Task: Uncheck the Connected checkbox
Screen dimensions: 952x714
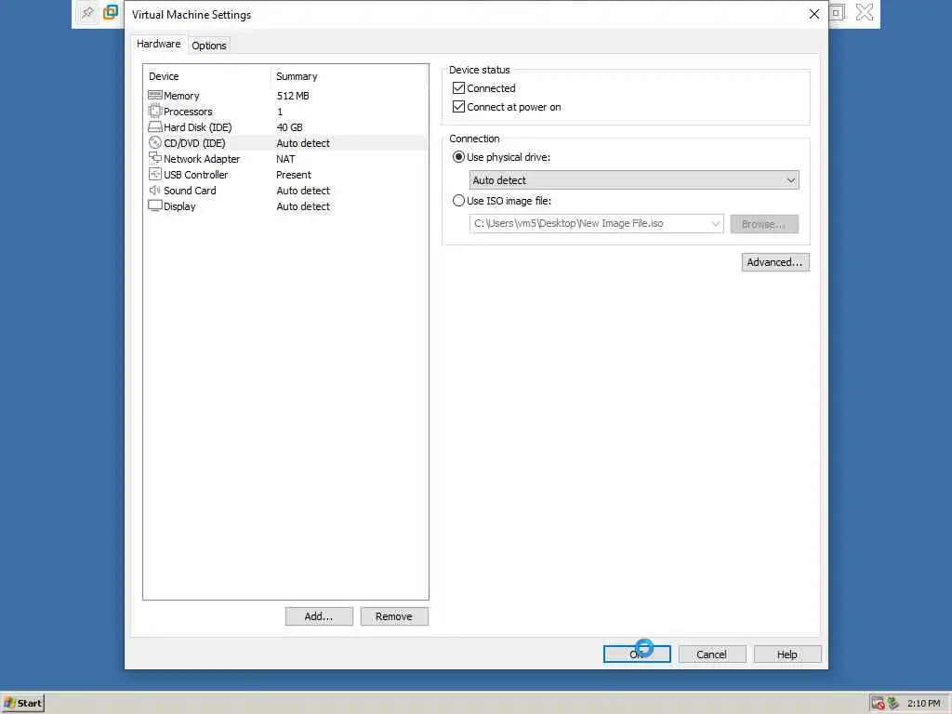Action: click(x=458, y=88)
